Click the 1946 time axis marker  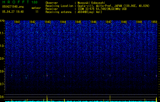coord(93,22)
